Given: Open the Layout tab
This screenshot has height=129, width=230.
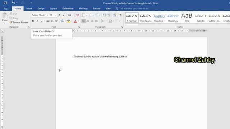Looking at the screenshot, I should [x=53, y=9].
